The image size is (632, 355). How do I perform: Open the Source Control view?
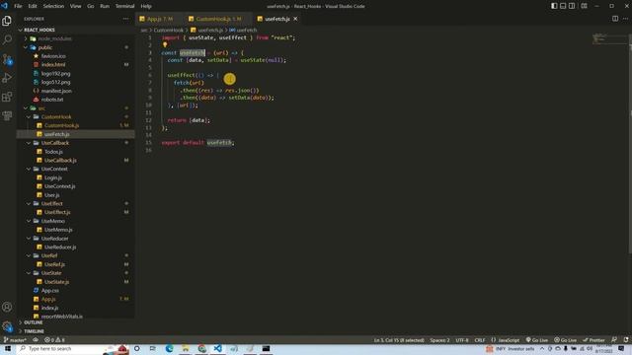[7, 59]
